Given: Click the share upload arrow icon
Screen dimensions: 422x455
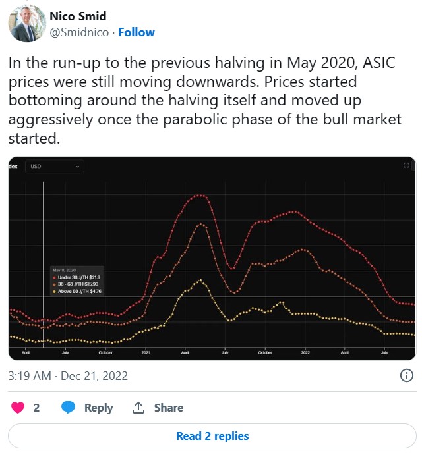Looking at the screenshot, I should coord(138,408).
